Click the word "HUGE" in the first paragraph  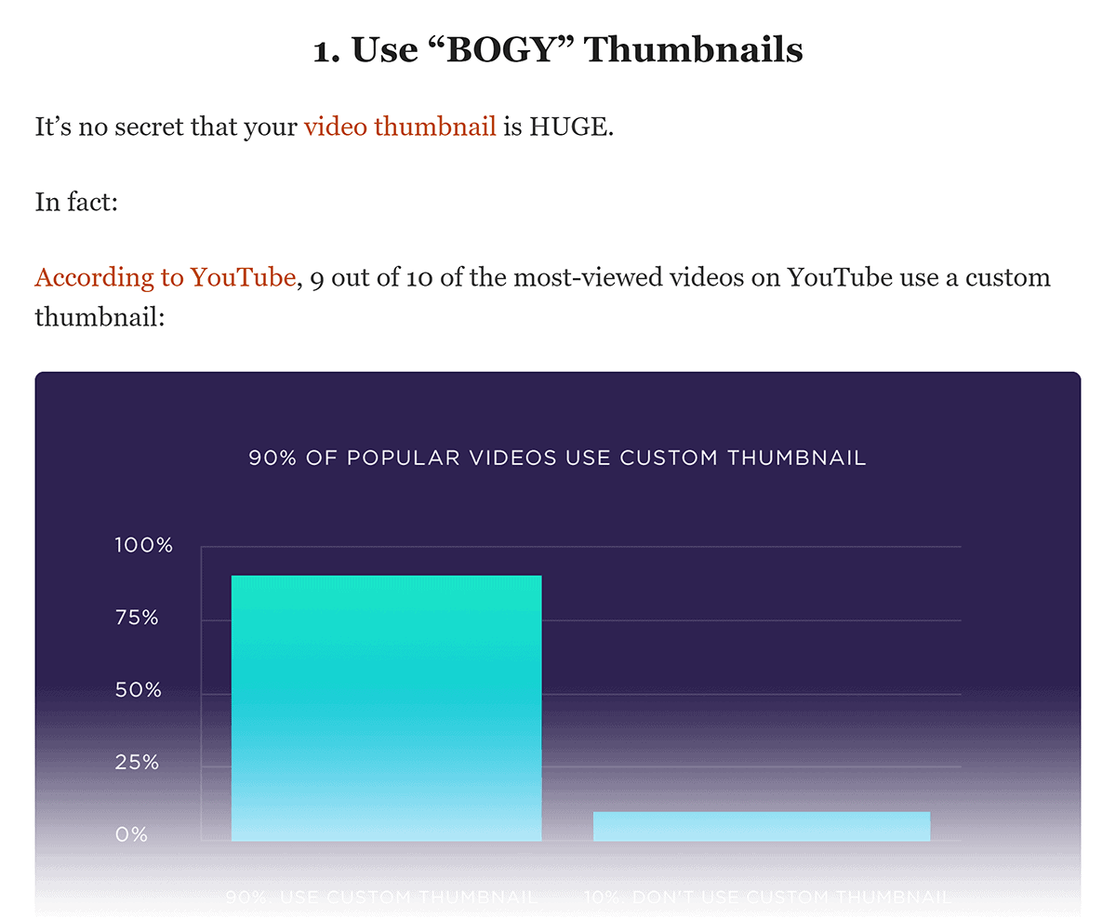568,127
